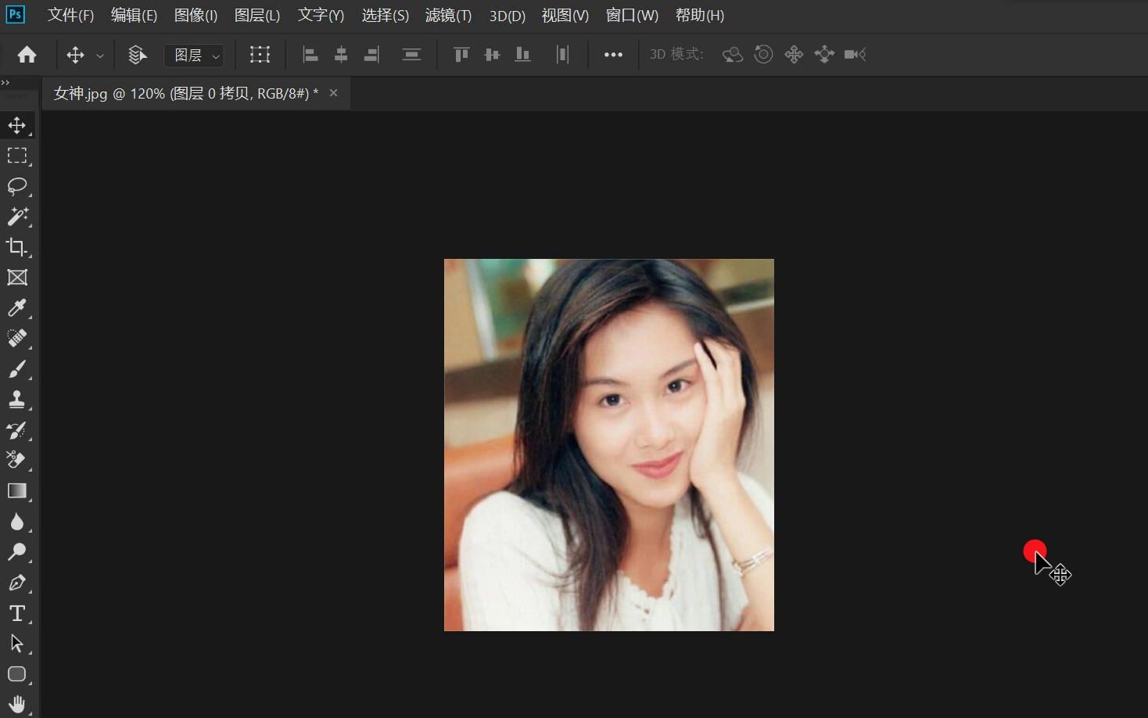Open the 帮助(H) menu

pos(700,15)
